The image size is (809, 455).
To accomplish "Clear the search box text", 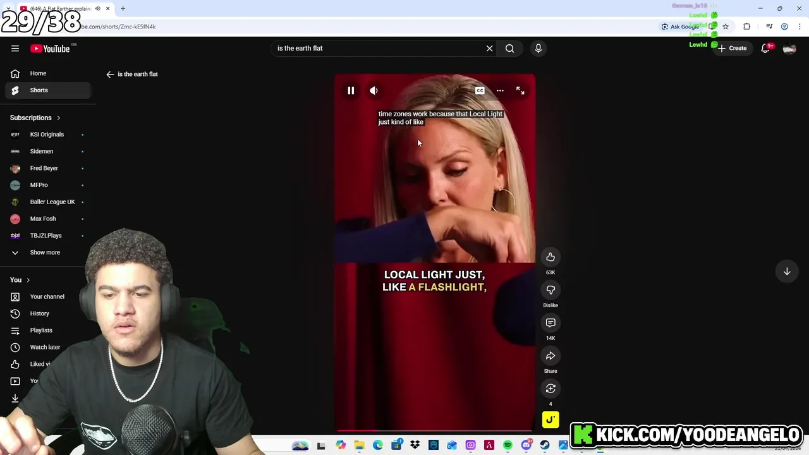I will coord(489,48).
